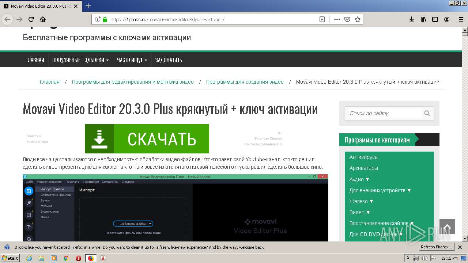
Task: Expand the Видео category
Action: click(x=360, y=212)
